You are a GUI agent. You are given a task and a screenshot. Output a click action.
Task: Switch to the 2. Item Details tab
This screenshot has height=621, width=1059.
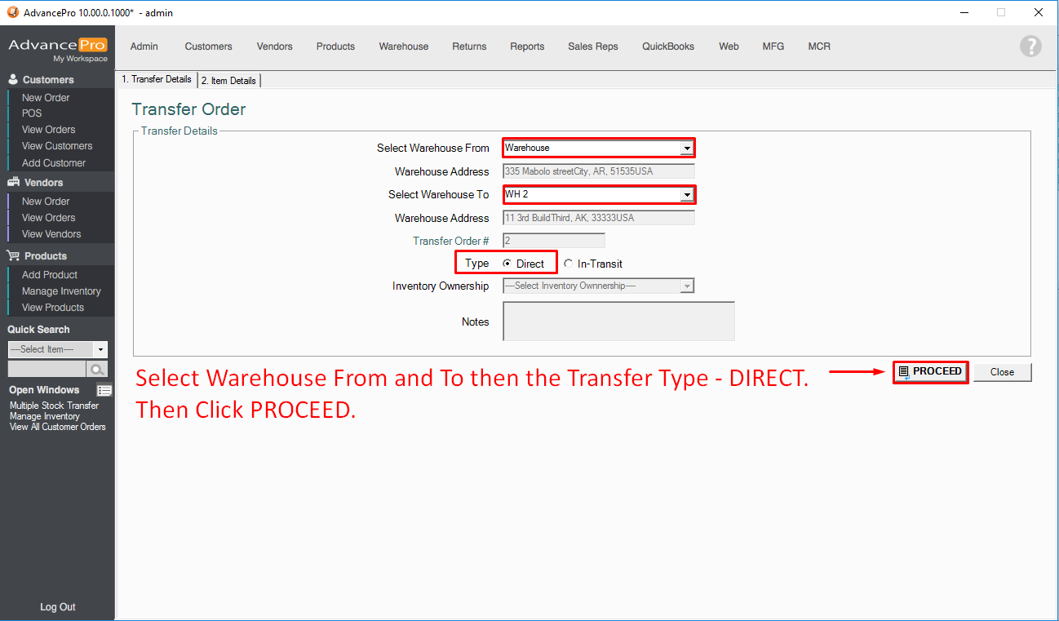coord(228,80)
